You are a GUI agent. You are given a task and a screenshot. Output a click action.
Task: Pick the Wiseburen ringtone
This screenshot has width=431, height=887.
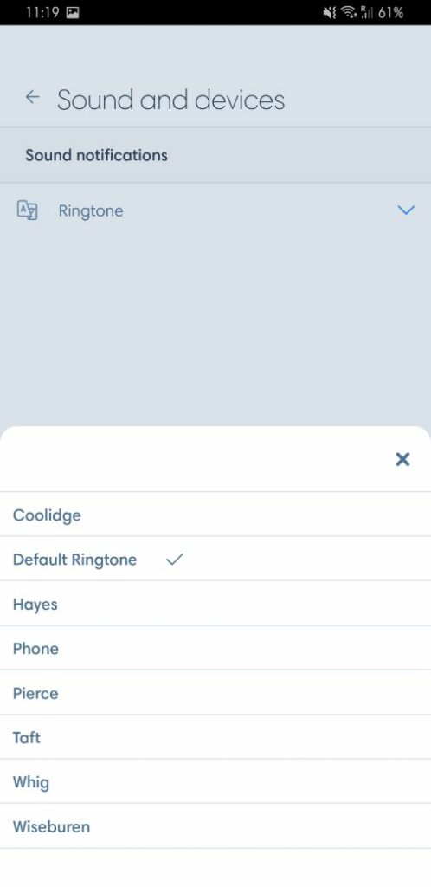(x=215, y=826)
